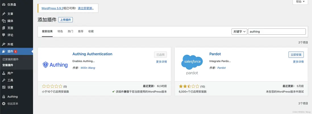Expand the 帮助 help dropdown
The image size is (312, 114).
click(x=300, y=2)
